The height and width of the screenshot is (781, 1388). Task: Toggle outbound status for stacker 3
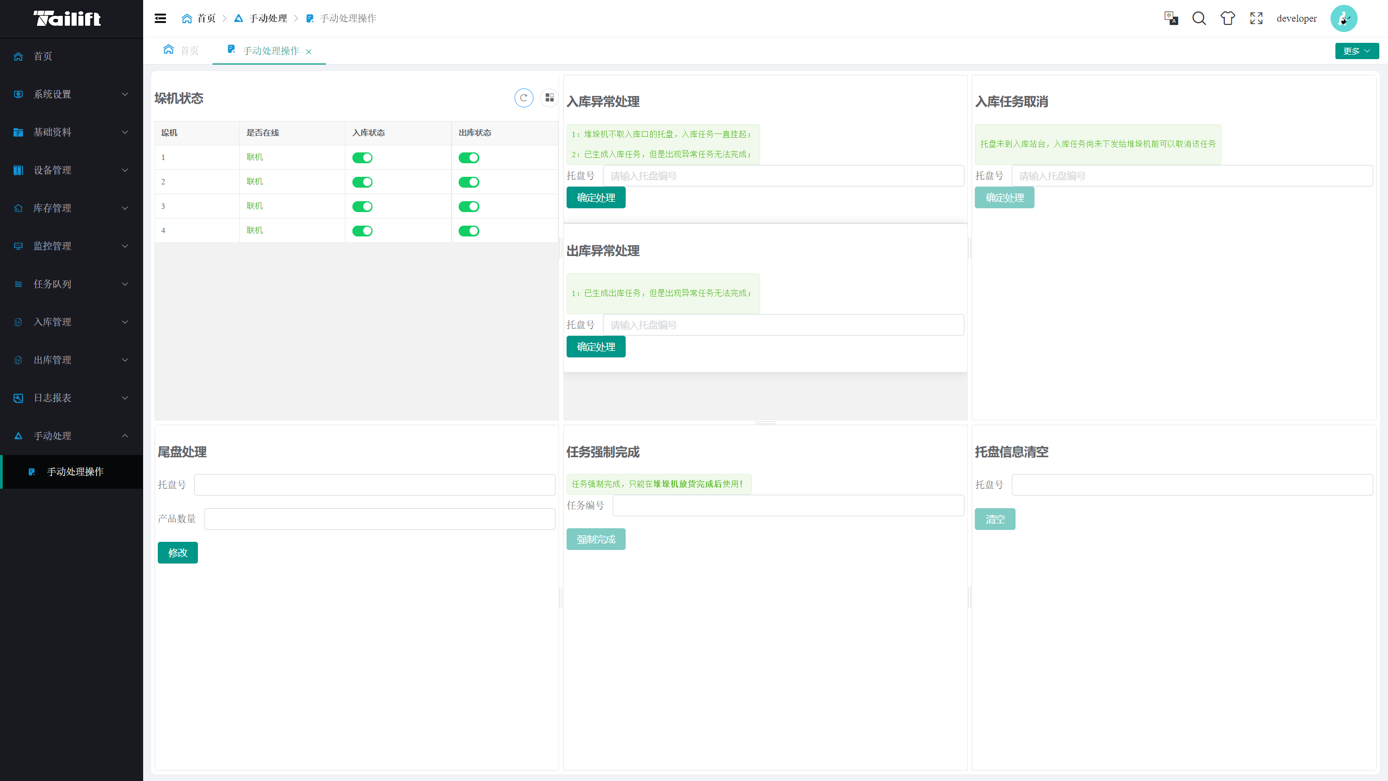(x=468, y=207)
